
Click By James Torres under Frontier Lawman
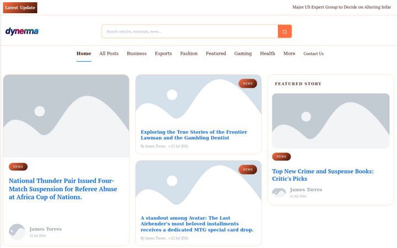click(153, 146)
